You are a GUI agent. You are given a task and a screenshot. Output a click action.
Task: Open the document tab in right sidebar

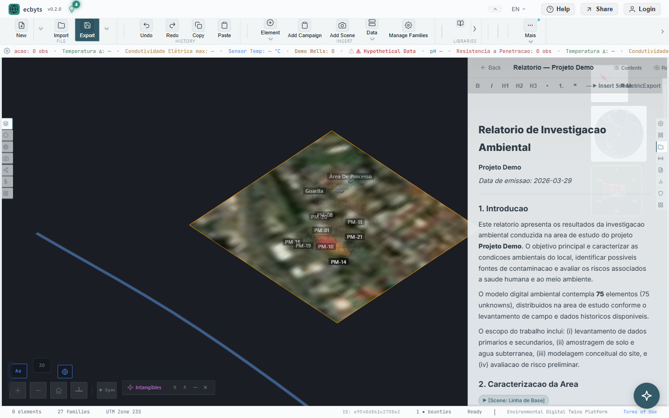(661, 170)
